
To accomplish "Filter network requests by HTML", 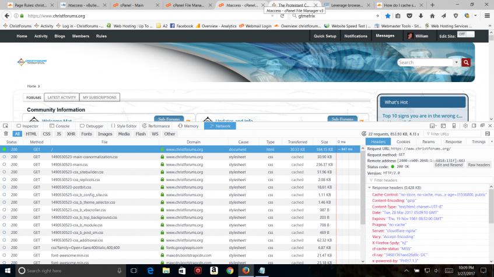I will pos(31,134).
